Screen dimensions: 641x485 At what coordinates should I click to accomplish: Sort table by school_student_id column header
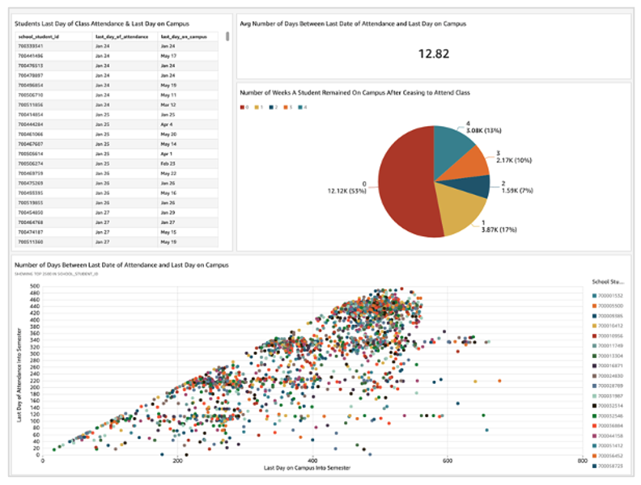click(x=38, y=36)
